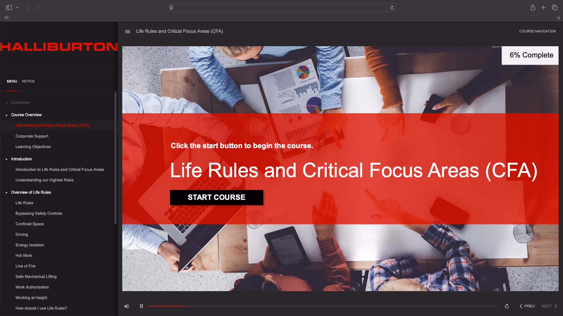Open a new browser tab with plus icon

tap(543, 8)
